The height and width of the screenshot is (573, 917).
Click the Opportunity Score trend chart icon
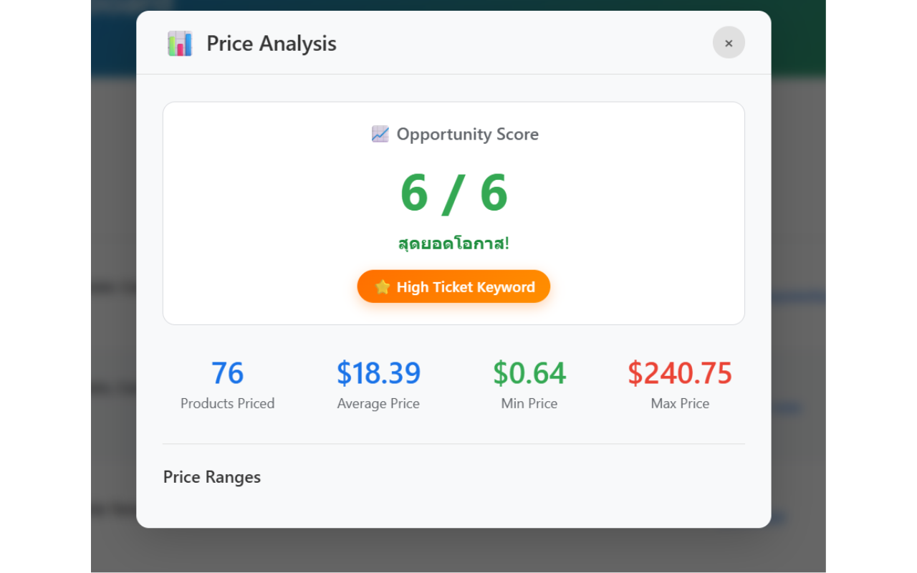(380, 134)
